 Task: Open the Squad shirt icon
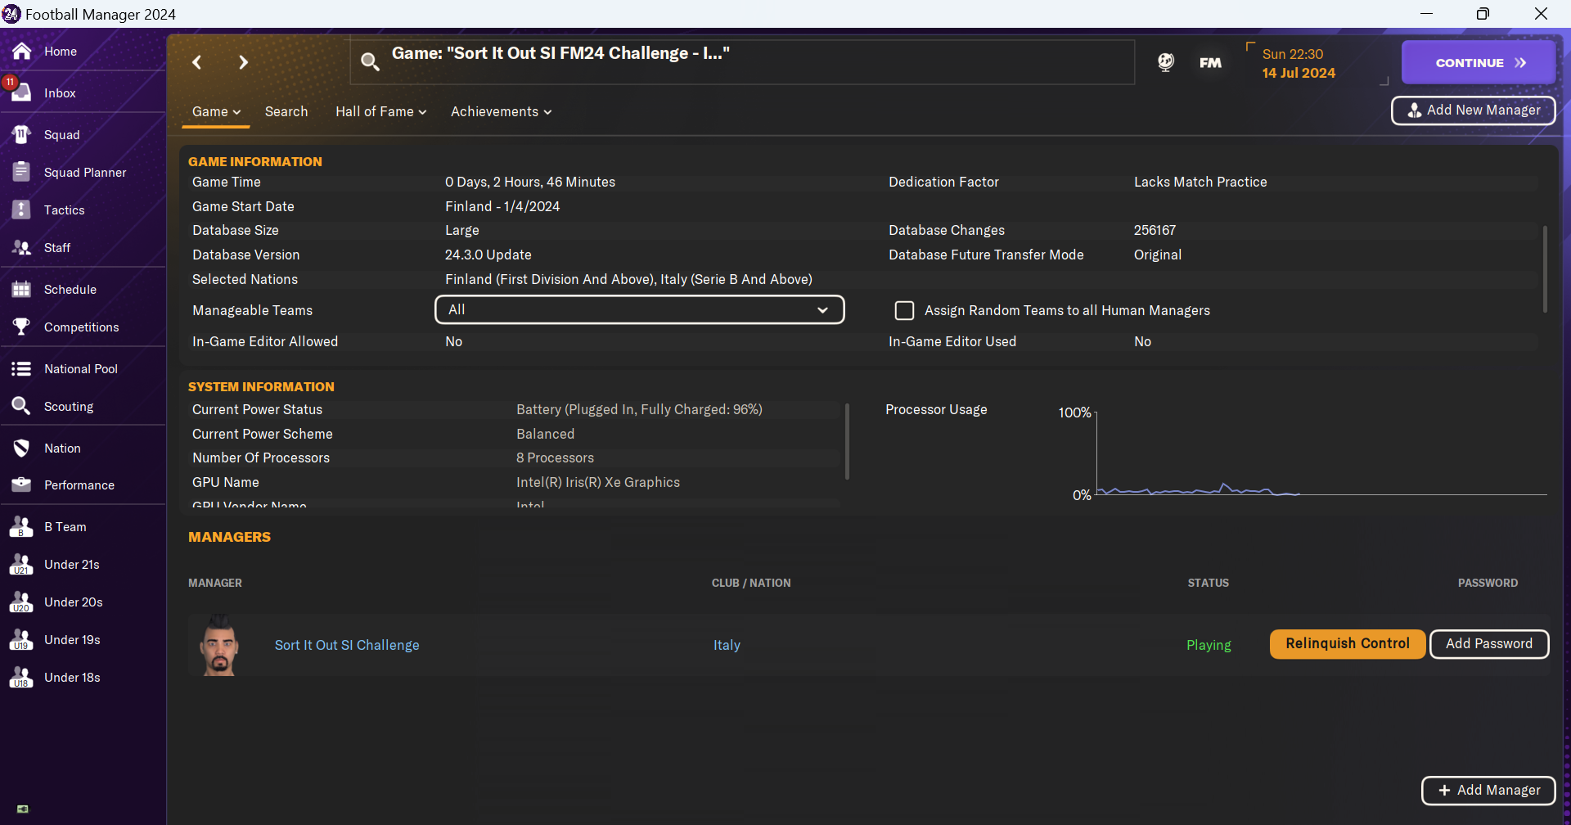click(22, 135)
